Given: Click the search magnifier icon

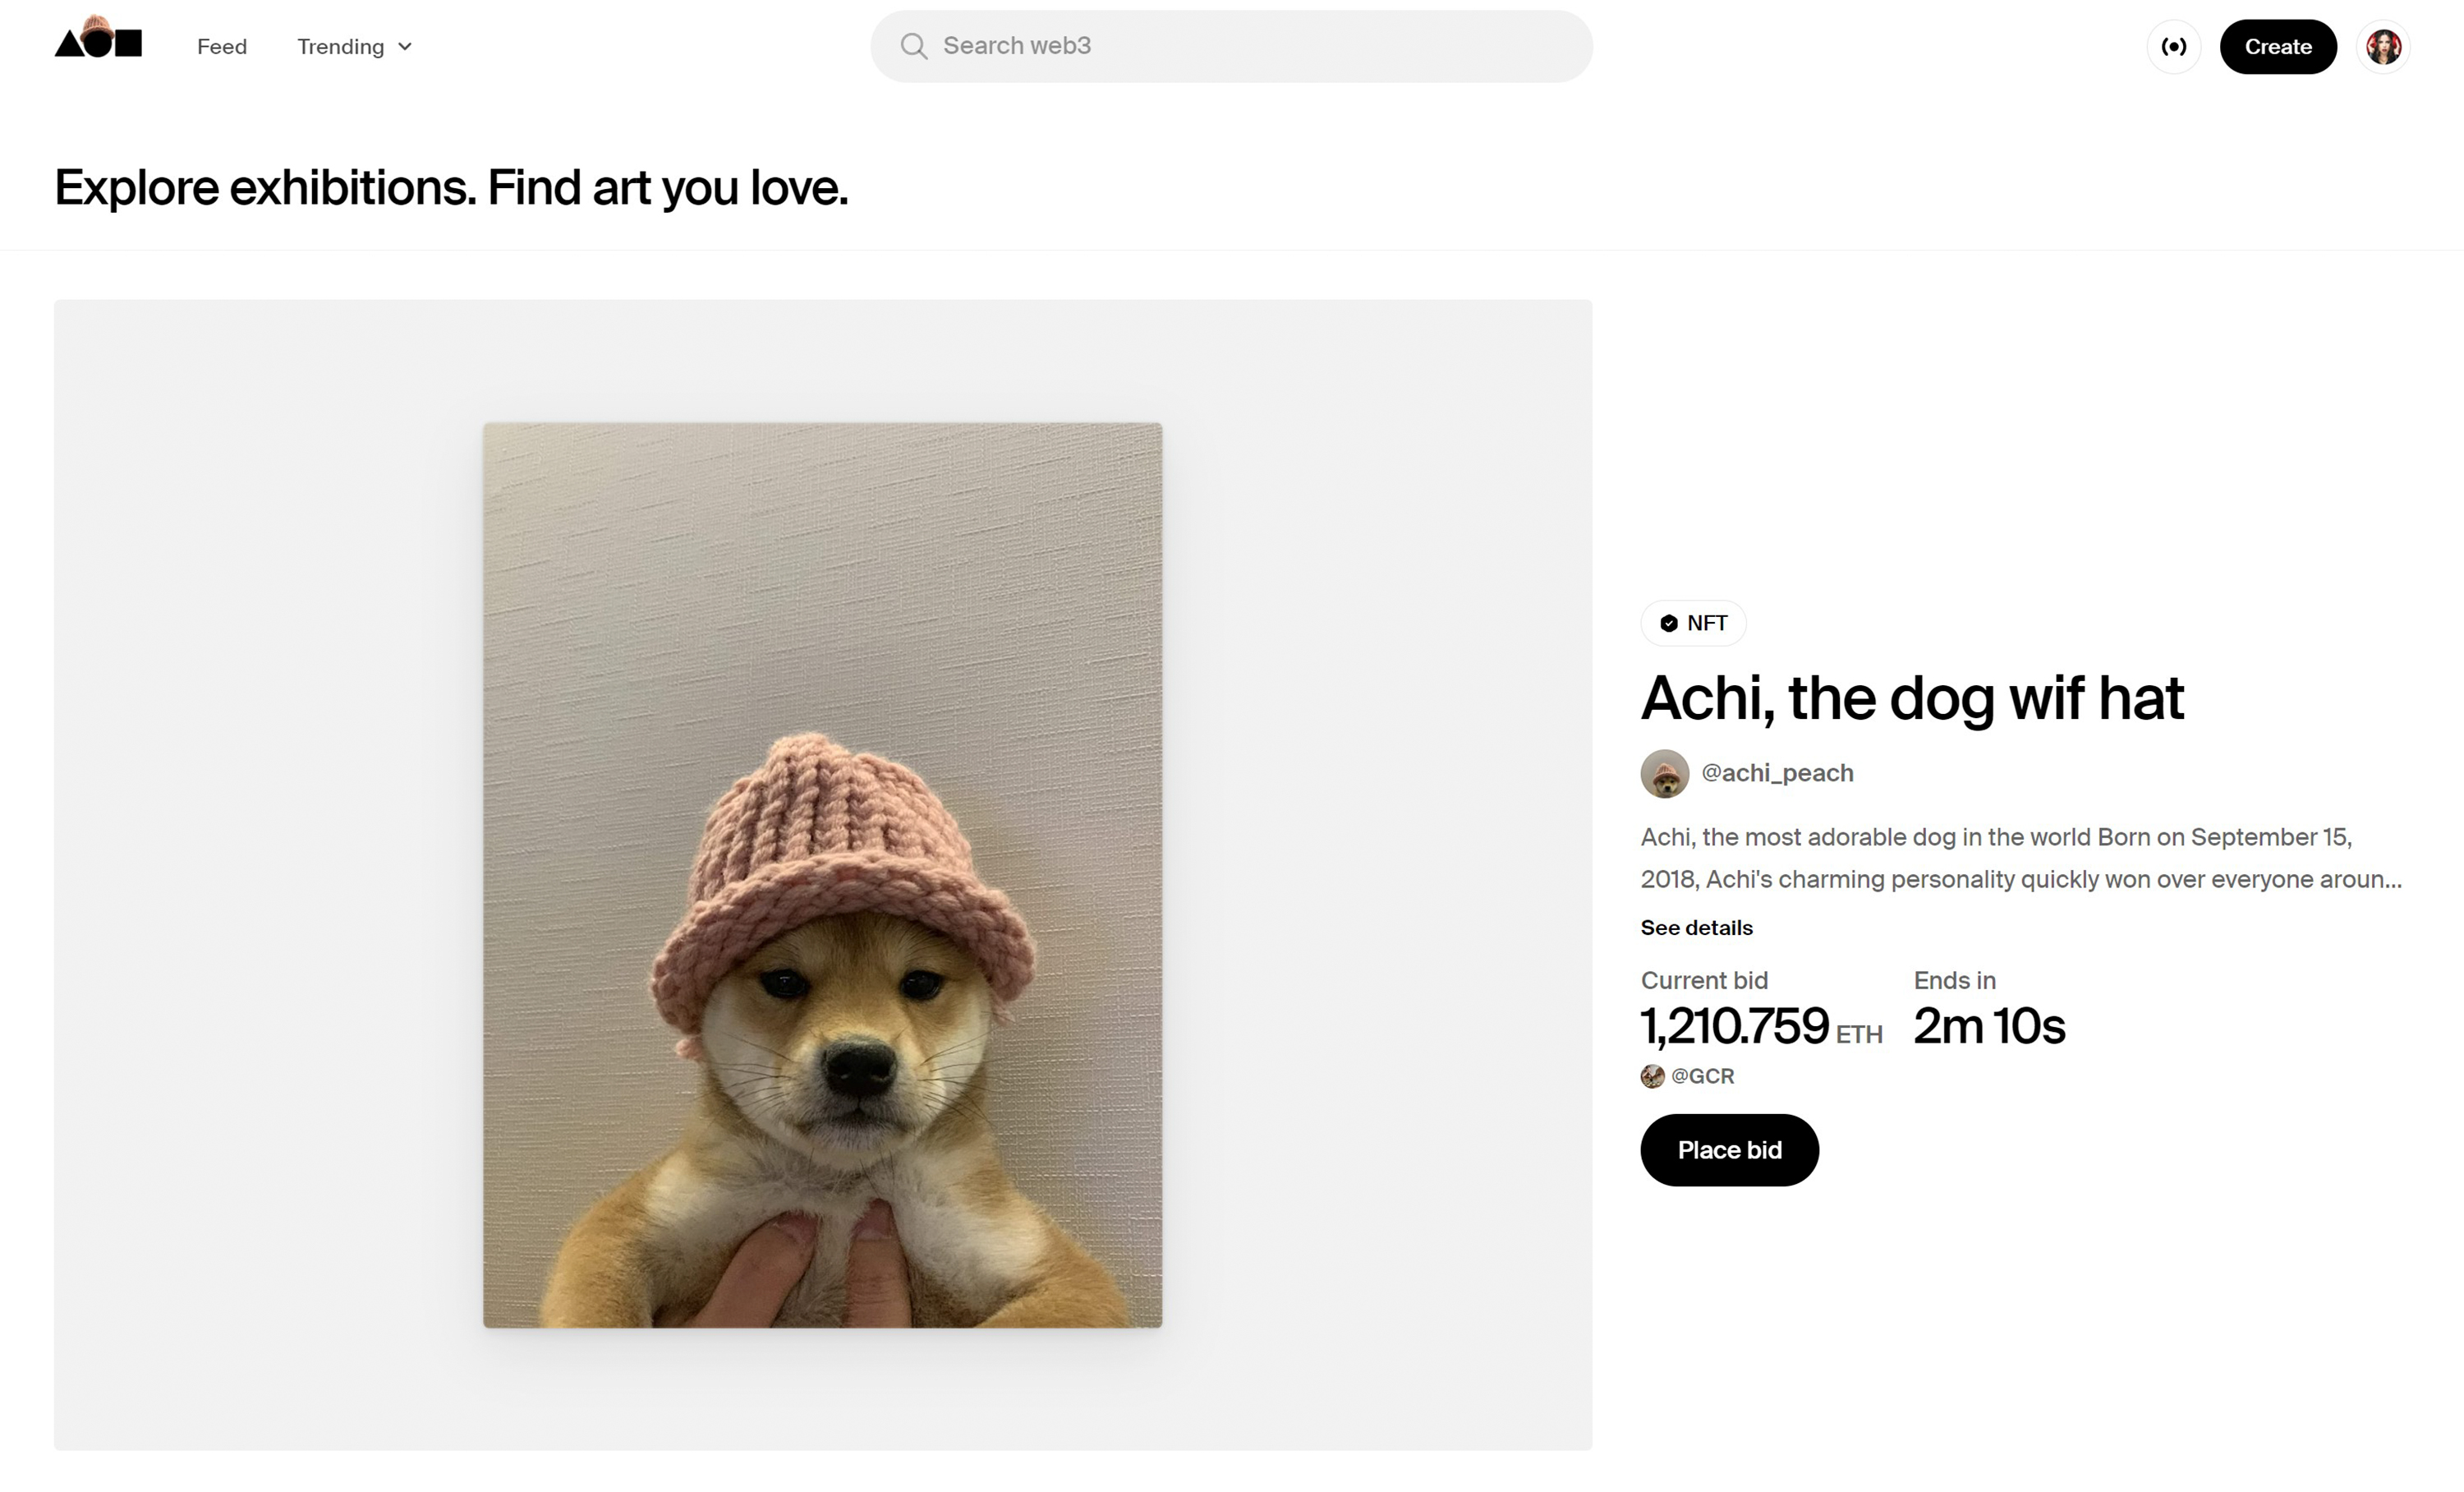Looking at the screenshot, I should pyautogui.click(x=914, y=45).
